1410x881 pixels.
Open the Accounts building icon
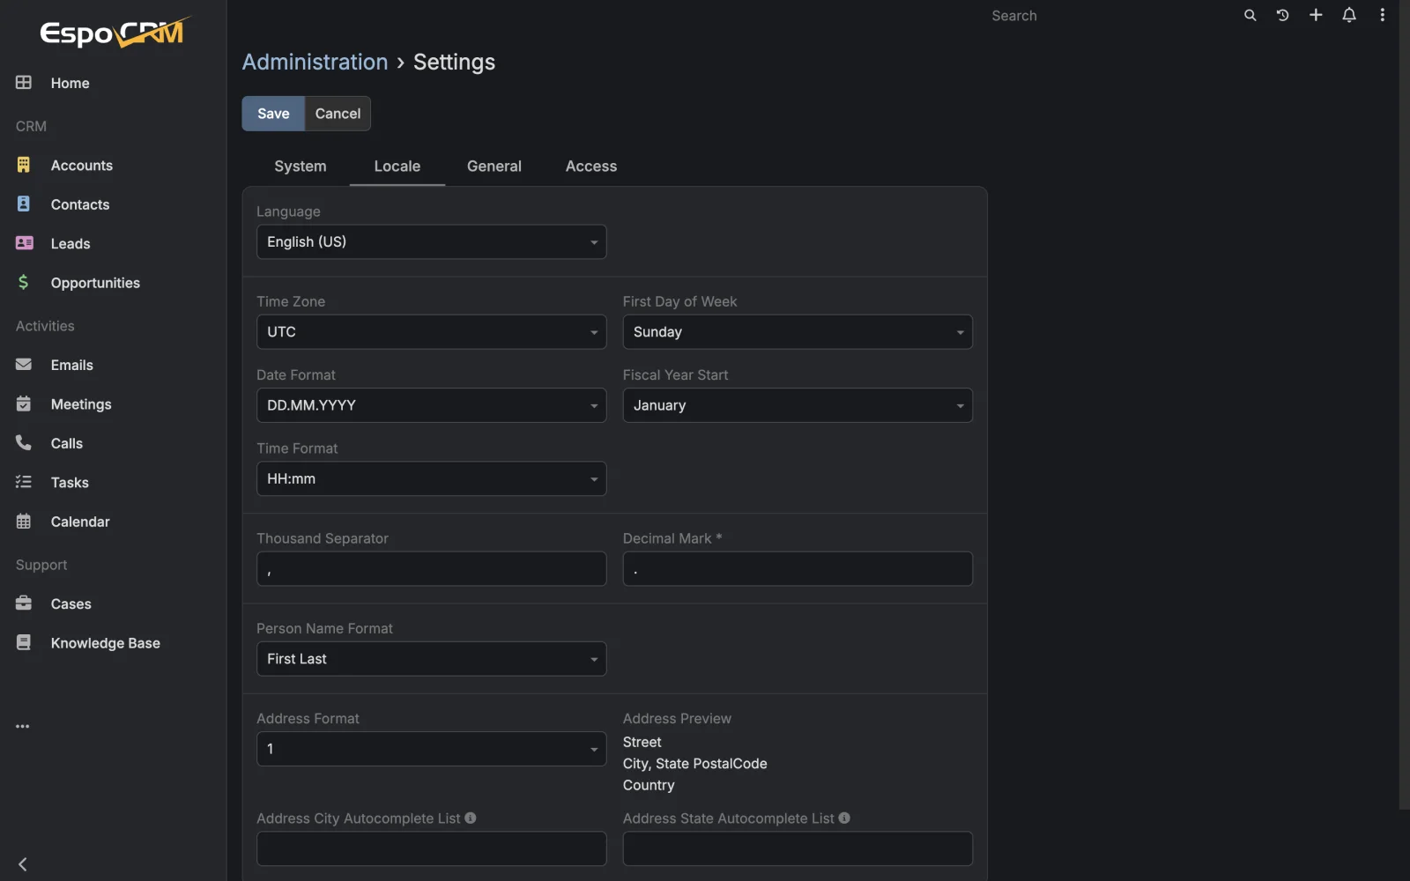tap(24, 165)
